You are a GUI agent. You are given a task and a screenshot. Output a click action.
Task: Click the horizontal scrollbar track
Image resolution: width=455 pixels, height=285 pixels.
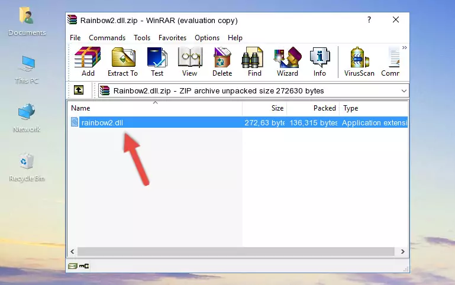click(x=236, y=251)
